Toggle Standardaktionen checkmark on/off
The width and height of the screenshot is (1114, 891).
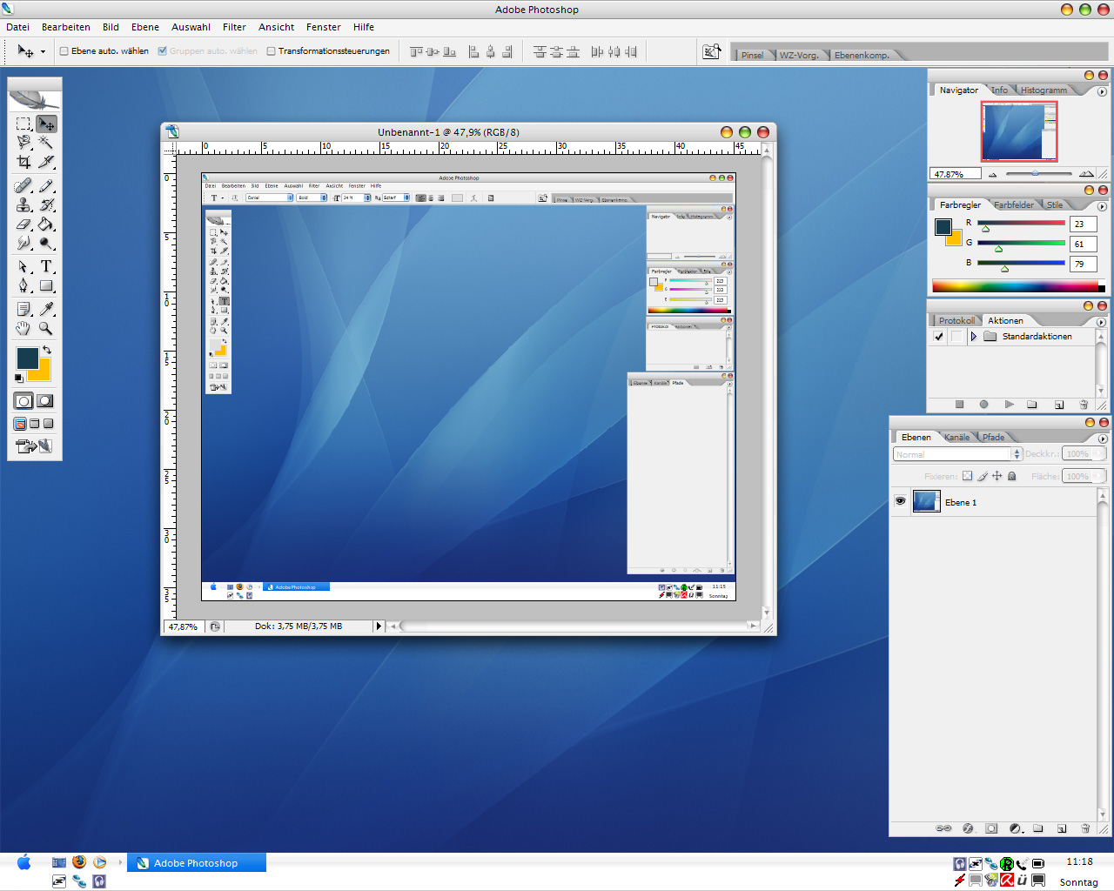point(938,336)
